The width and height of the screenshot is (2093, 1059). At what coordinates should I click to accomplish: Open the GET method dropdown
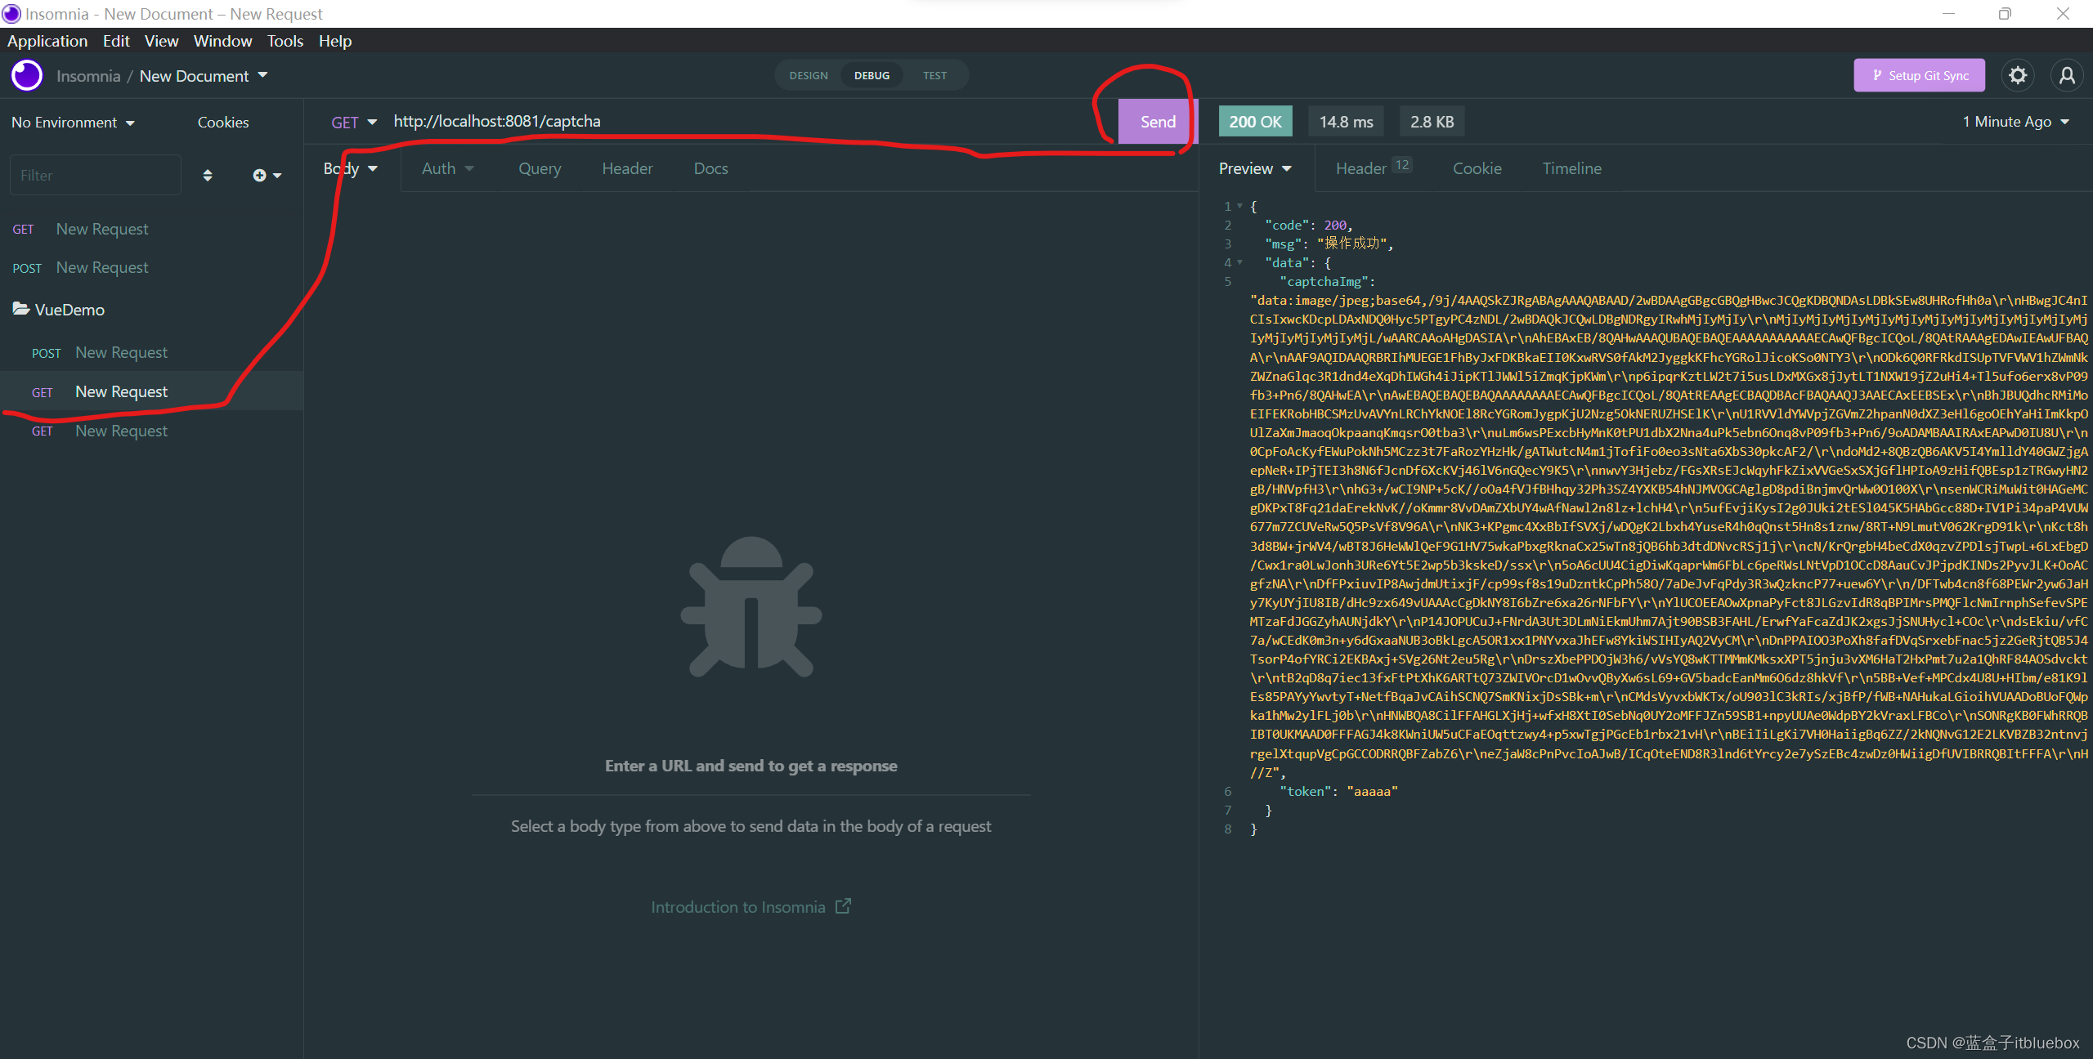click(353, 122)
